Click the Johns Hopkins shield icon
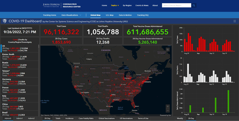 (x=4, y=21)
